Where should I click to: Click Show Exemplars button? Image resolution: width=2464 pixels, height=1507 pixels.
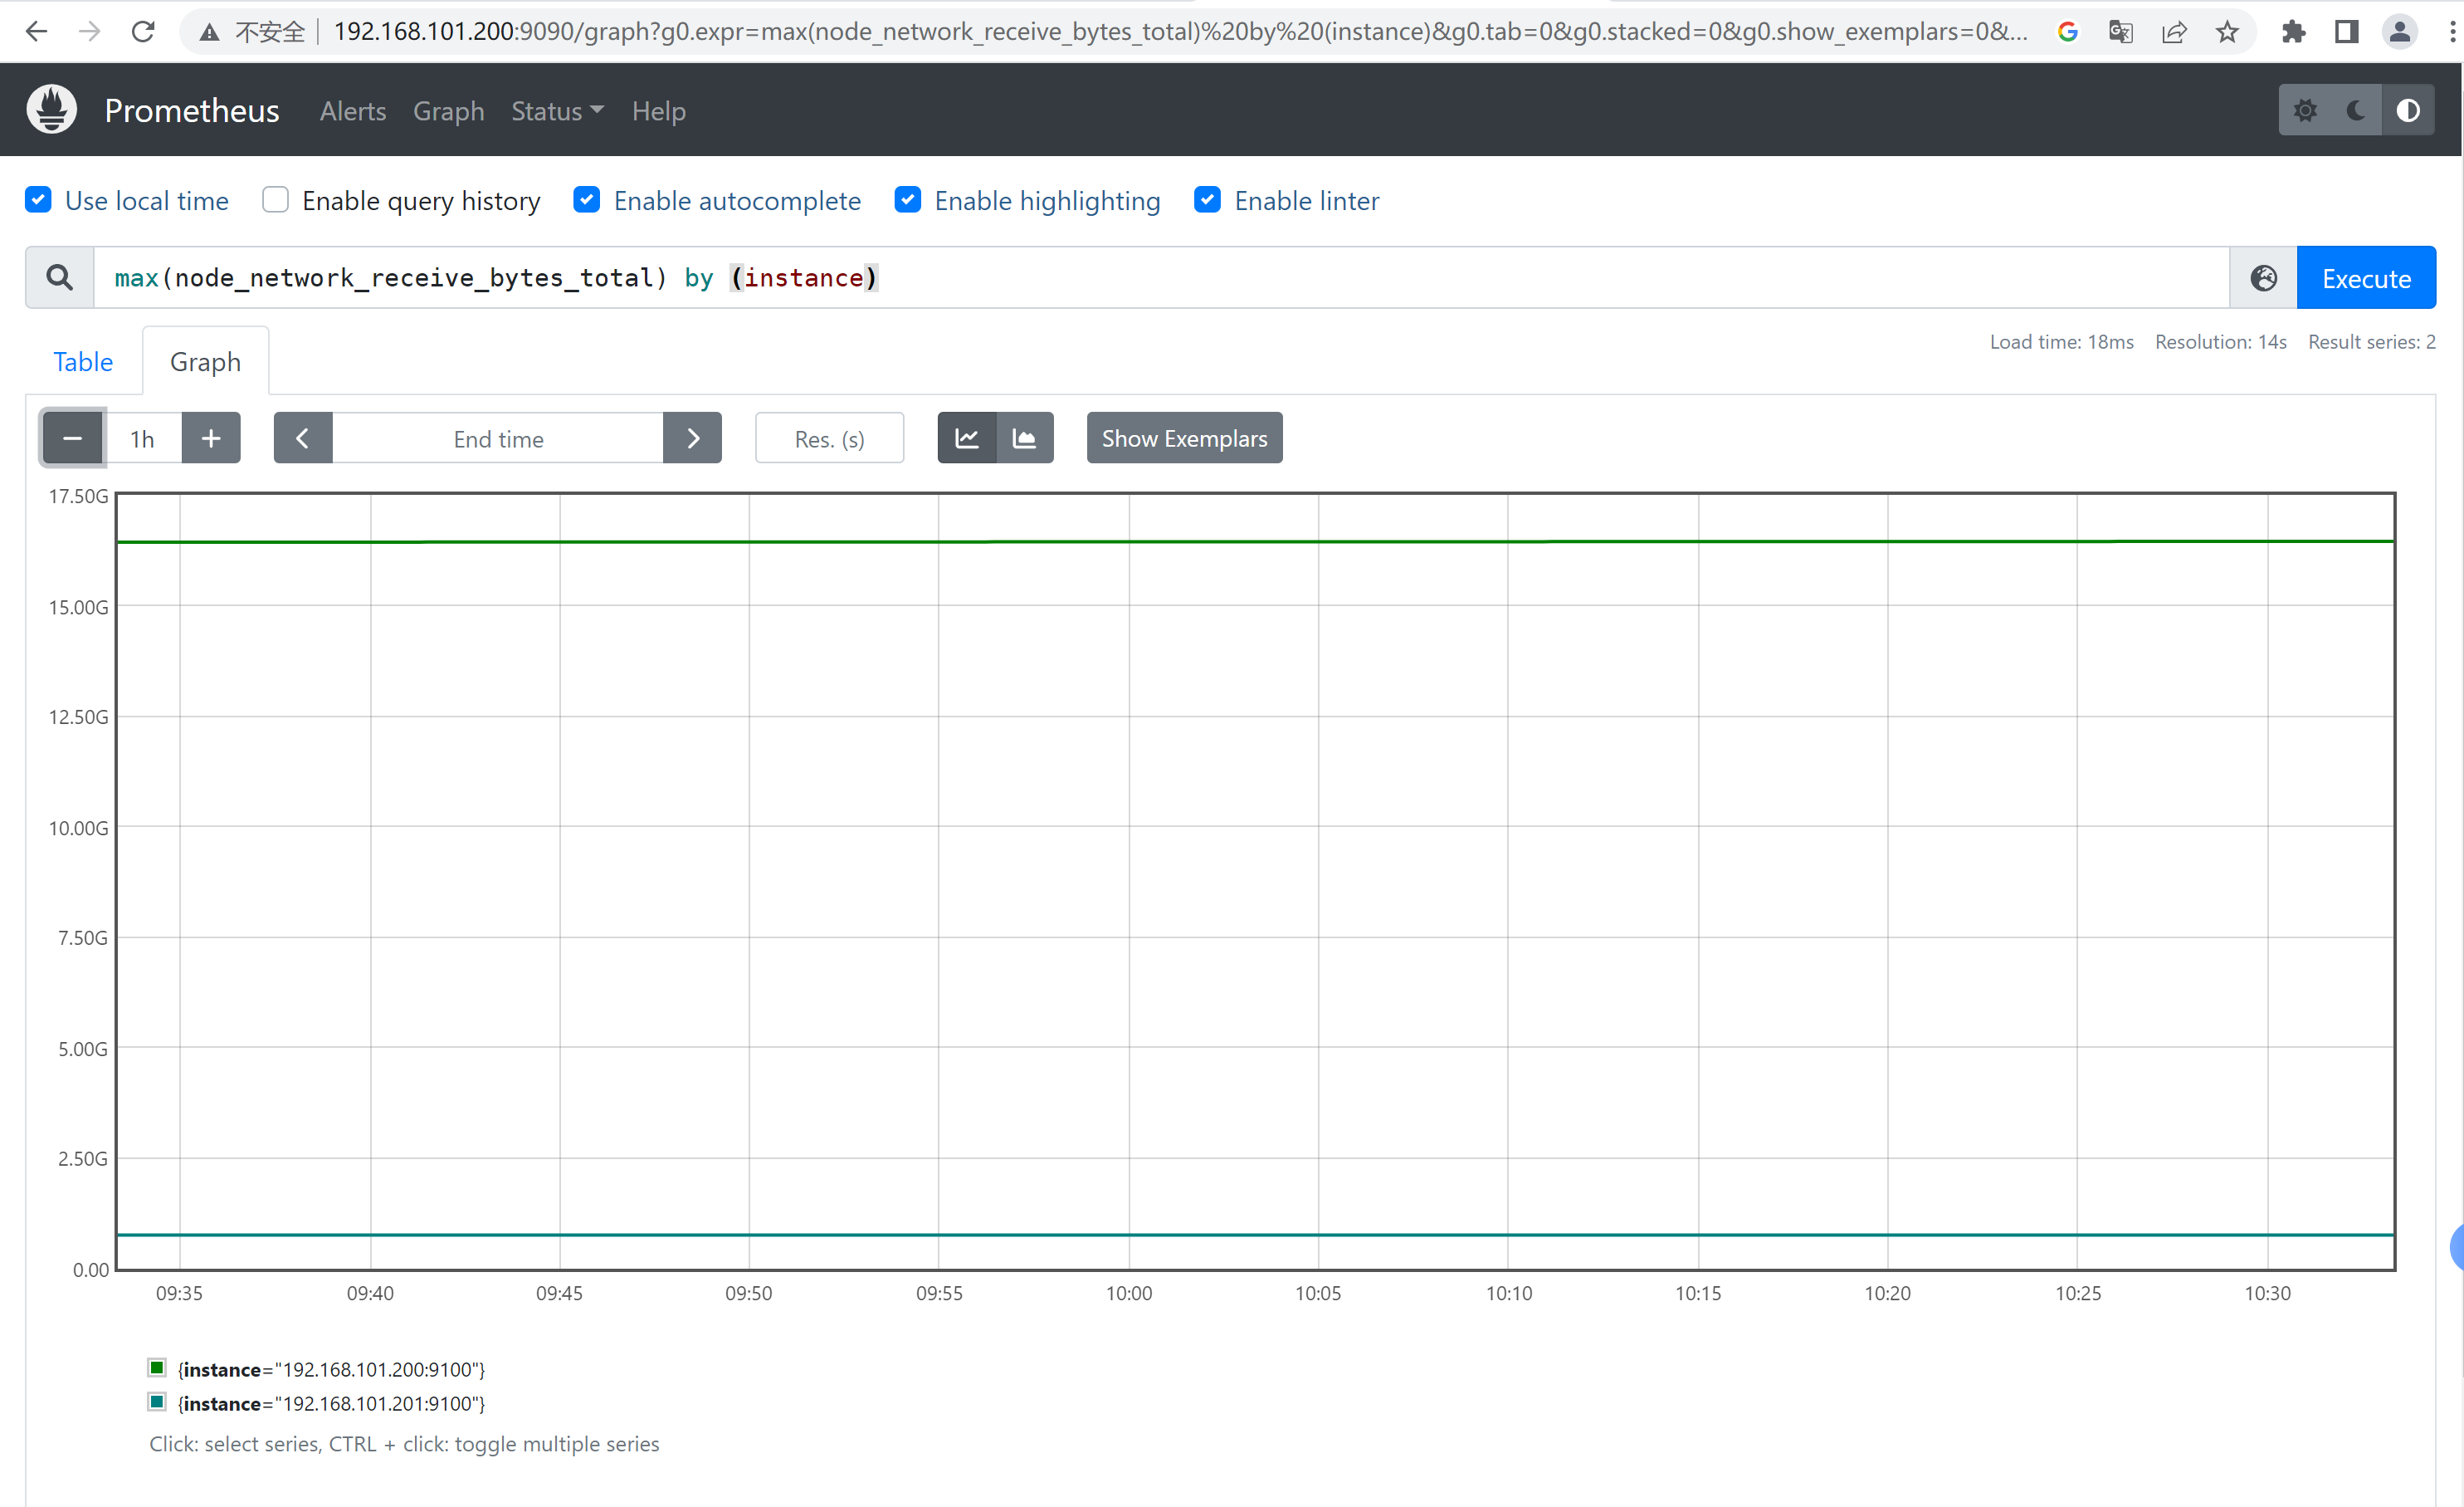pyautogui.click(x=1184, y=438)
